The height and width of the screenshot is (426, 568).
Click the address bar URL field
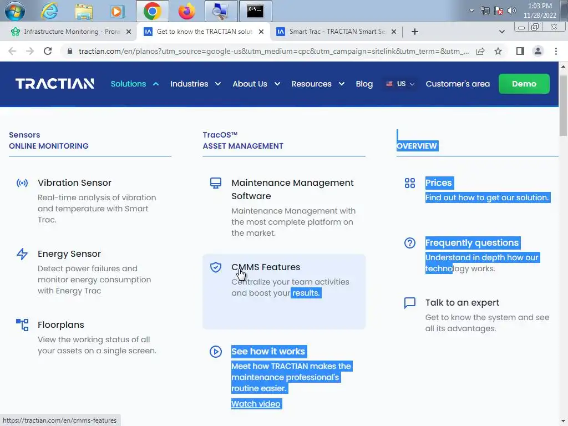point(273,51)
